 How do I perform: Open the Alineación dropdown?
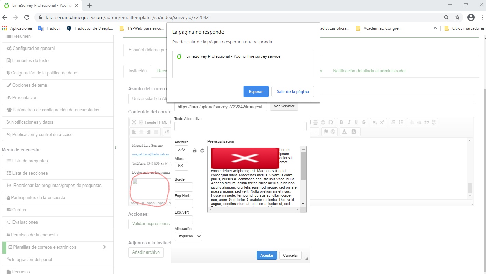click(x=188, y=236)
